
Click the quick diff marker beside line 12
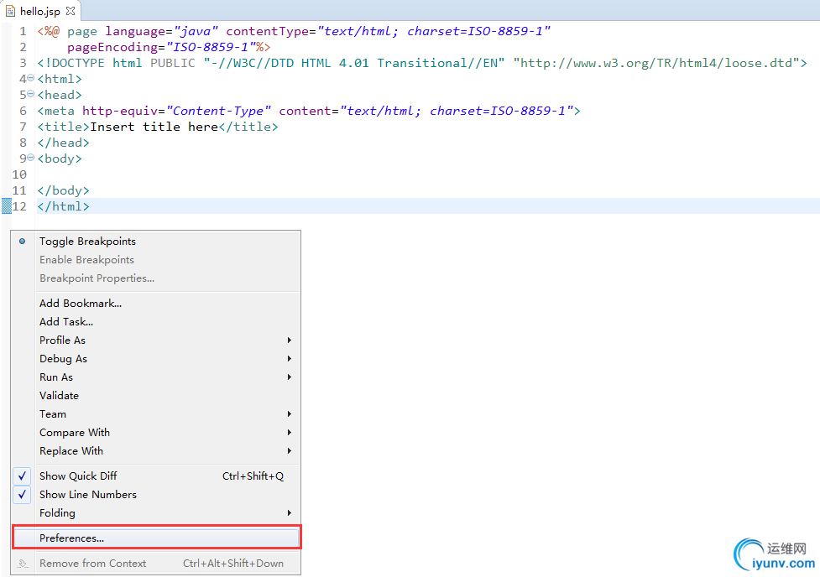point(6,206)
